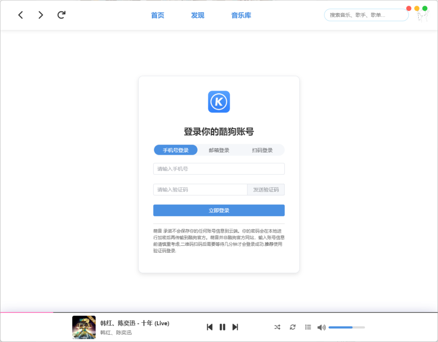The height and width of the screenshot is (342, 438).
Task: Adjust the volume slider
Action: (x=346, y=327)
